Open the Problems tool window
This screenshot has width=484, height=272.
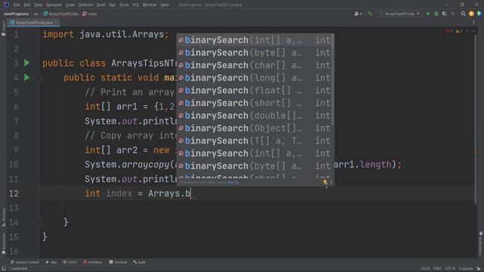[x=92, y=262]
